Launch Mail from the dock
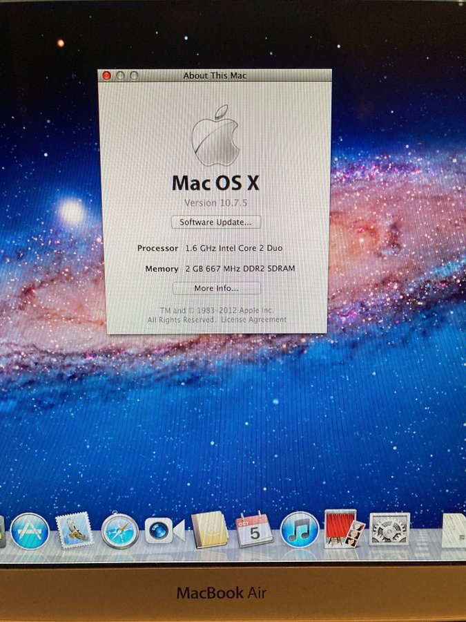466x622 pixels. pos(75,531)
